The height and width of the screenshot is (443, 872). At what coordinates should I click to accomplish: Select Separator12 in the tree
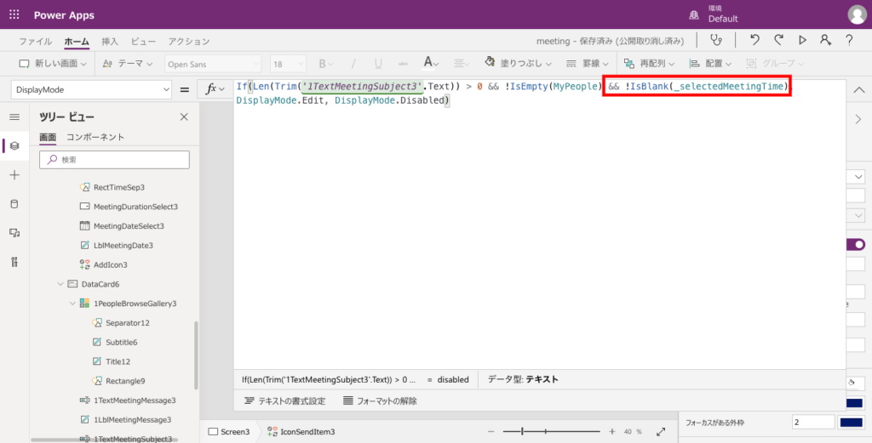[128, 323]
